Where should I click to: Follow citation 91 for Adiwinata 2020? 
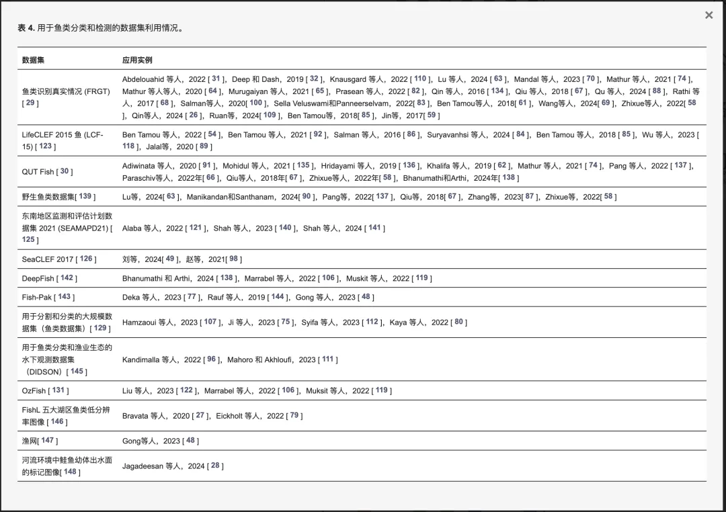coord(206,165)
